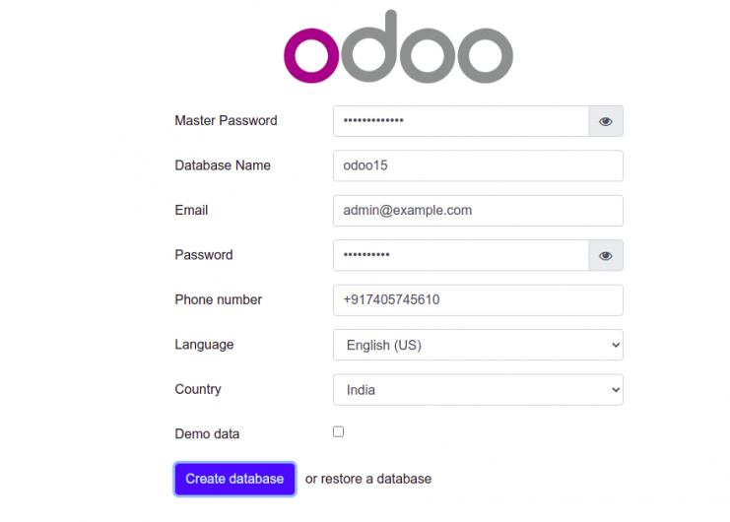Enable the Demo data checkbox
Screen dimensions: 730x522
tap(339, 431)
